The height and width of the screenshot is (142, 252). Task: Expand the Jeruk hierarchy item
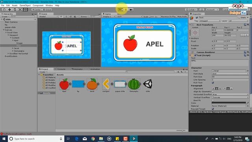pyautogui.click(x=13, y=48)
